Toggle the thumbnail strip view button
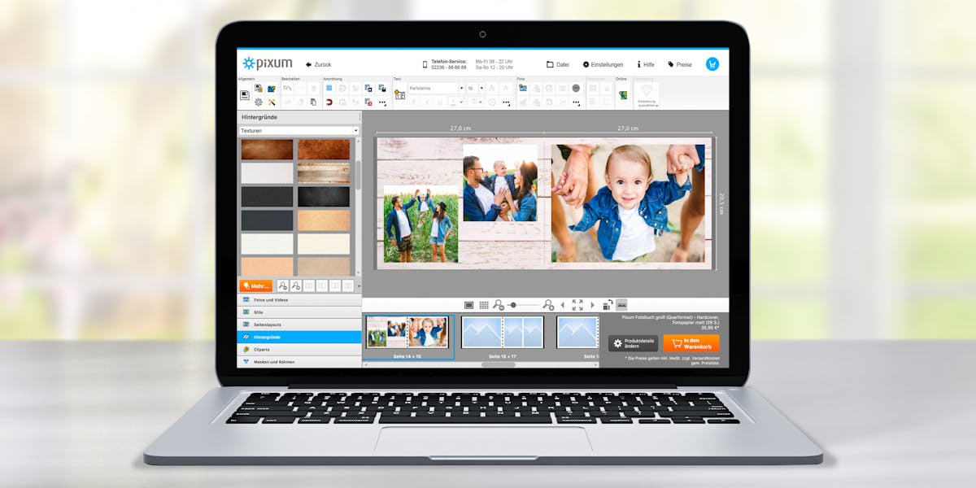Screen dimensions: 976x488 [621, 305]
